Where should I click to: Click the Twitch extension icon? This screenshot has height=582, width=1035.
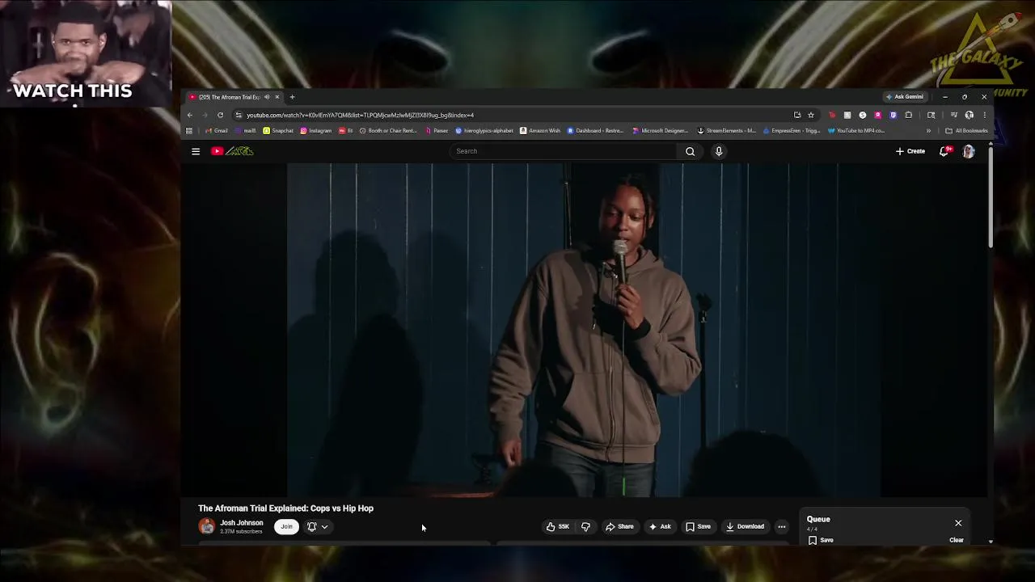(893, 115)
